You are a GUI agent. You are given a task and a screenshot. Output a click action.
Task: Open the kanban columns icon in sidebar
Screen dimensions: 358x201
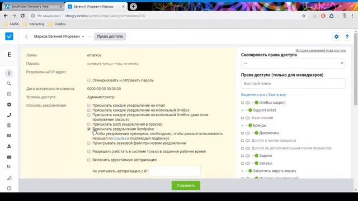(x=9, y=136)
